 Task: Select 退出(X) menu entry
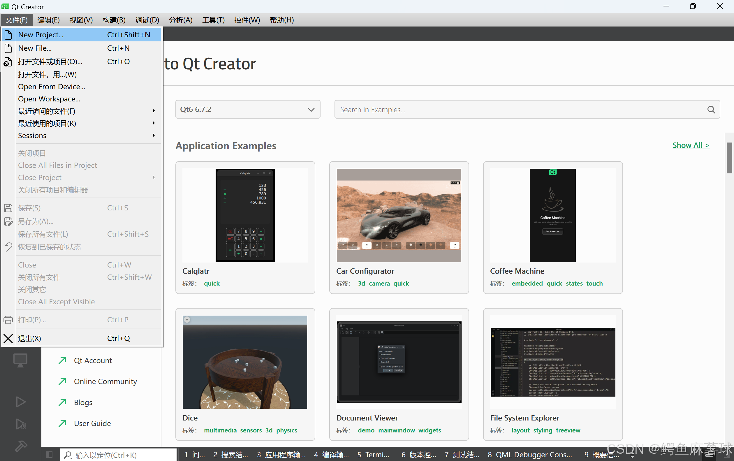click(x=82, y=338)
